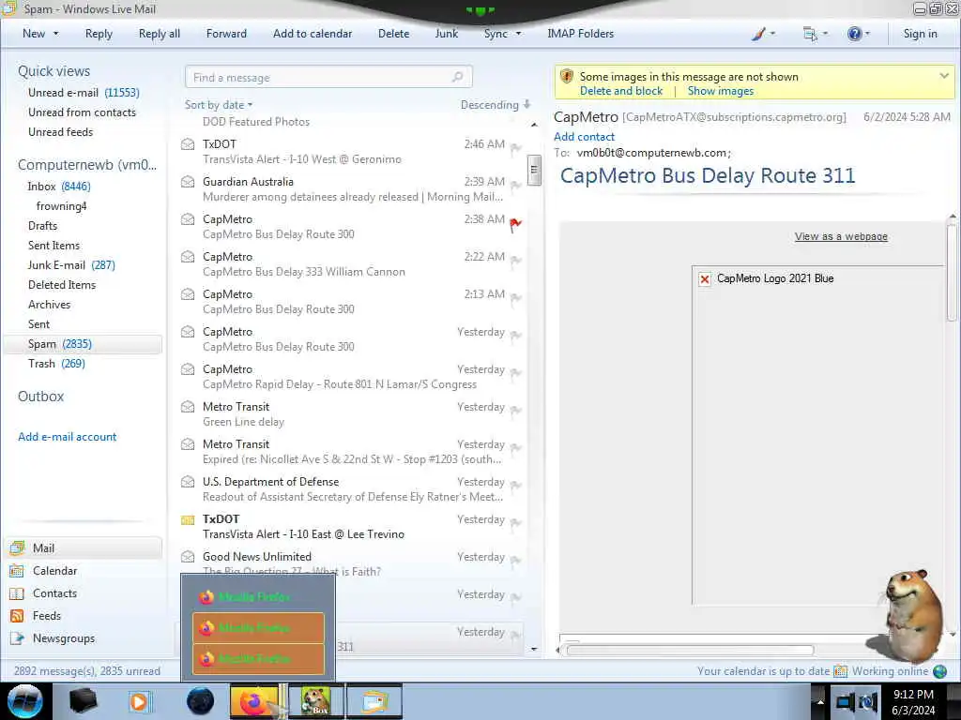Open Mail view icon in bottom navigation

pyautogui.click(x=17, y=547)
